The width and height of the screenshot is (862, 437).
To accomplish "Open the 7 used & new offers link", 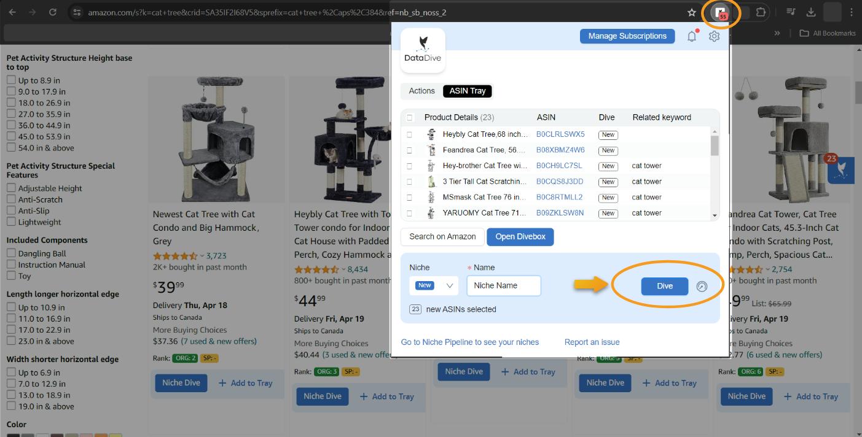I will point(220,341).
